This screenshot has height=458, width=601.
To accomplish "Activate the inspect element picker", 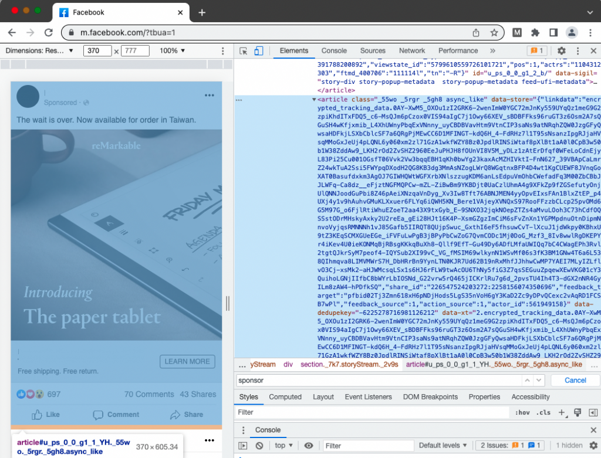I will click(243, 51).
